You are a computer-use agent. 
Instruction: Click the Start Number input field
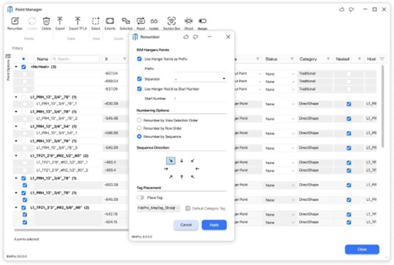pos(199,99)
